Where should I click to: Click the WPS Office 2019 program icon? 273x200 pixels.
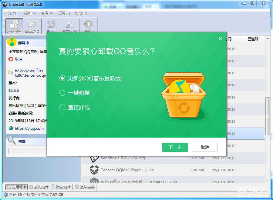(94, 180)
